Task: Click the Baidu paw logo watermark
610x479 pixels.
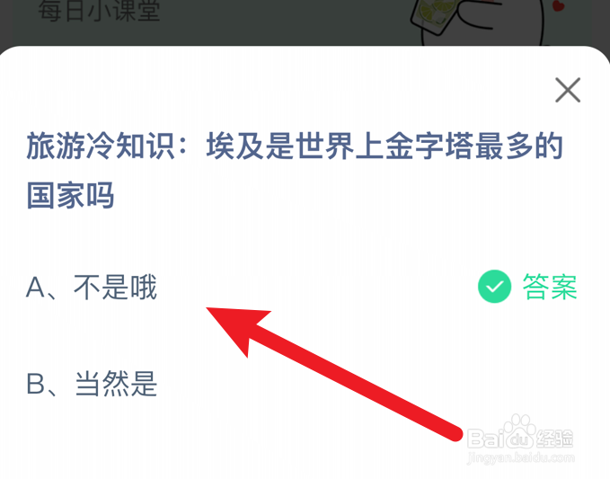Action: [x=520, y=431]
